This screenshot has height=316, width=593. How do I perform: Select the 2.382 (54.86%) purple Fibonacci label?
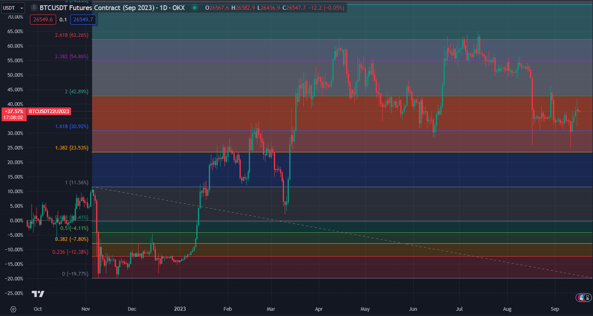tap(71, 57)
